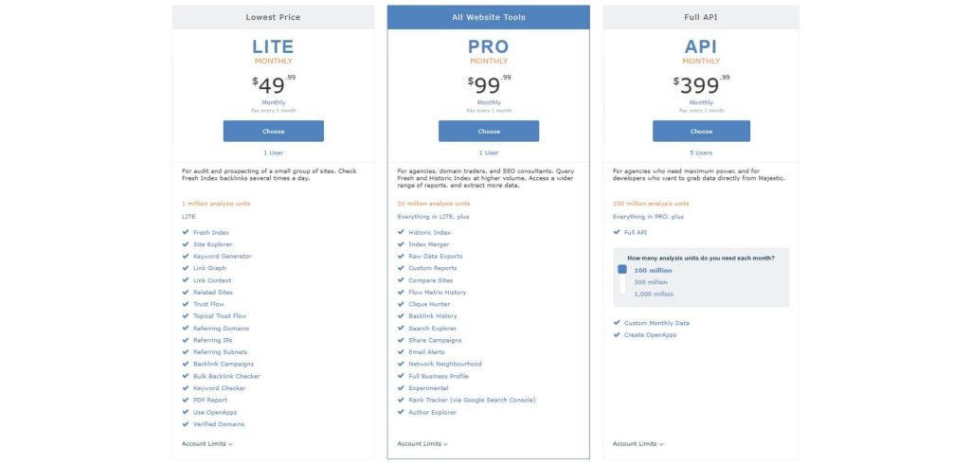Choose the PRO monthly plan
The width and height of the screenshot is (970, 465).
pyautogui.click(x=489, y=132)
